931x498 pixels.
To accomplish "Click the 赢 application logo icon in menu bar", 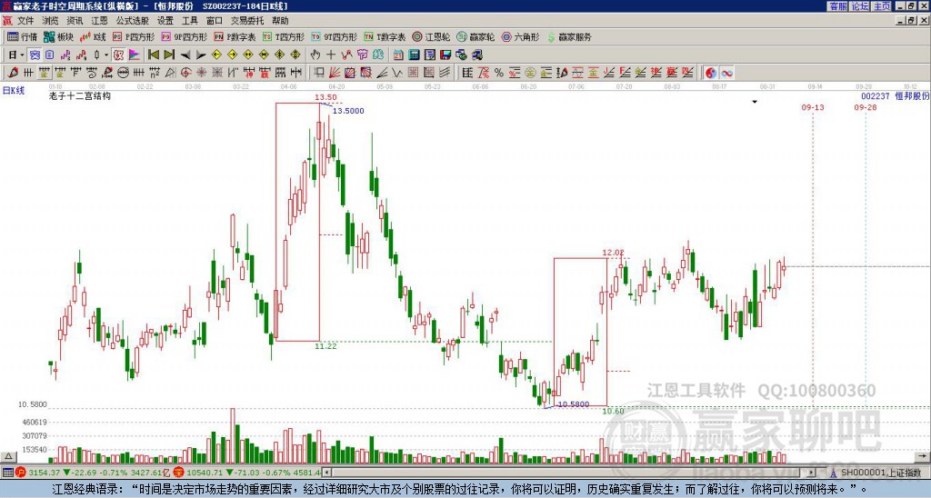I will click(x=7, y=21).
